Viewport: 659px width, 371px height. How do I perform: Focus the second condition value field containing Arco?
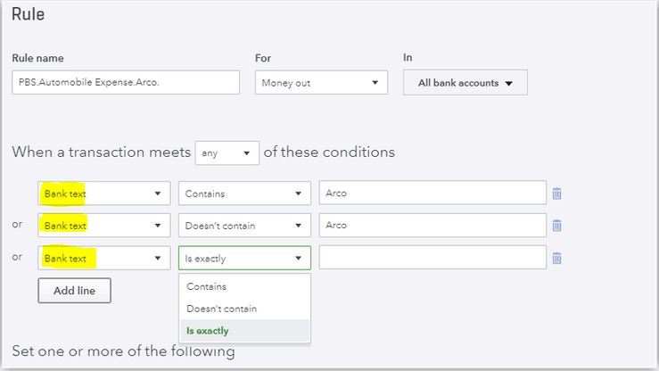[x=432, y=226]
